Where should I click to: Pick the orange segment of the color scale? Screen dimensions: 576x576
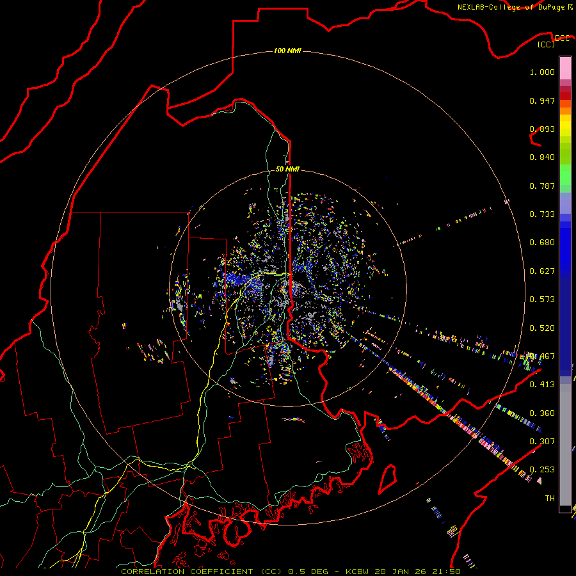[x=565, y=111]
